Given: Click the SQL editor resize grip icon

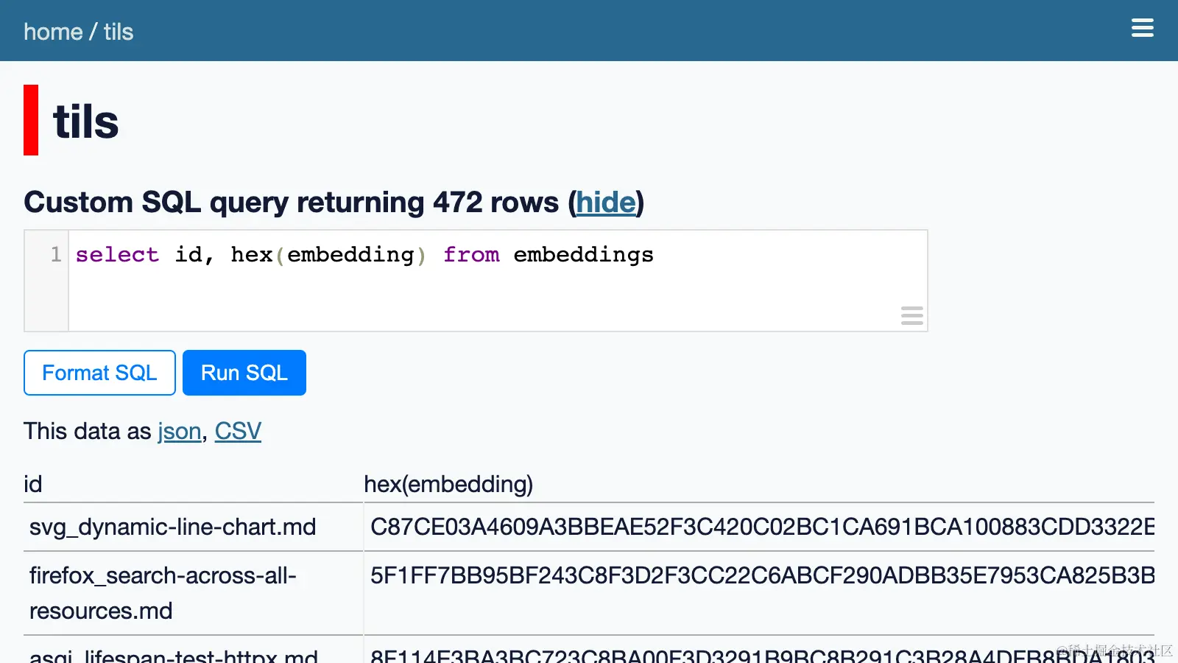Looking at the screenshot, I should tap(911, 315).
